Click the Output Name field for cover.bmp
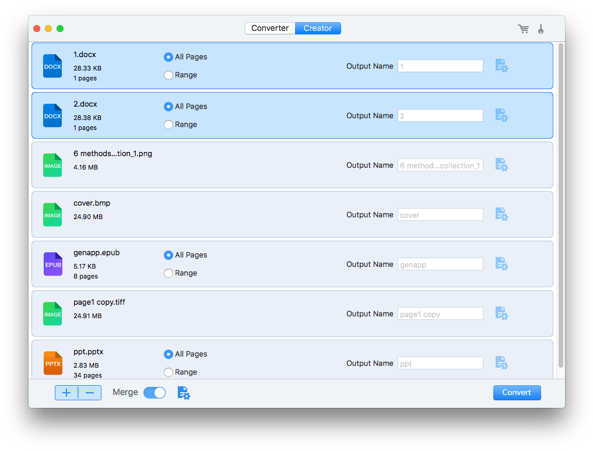 [440, 214]
